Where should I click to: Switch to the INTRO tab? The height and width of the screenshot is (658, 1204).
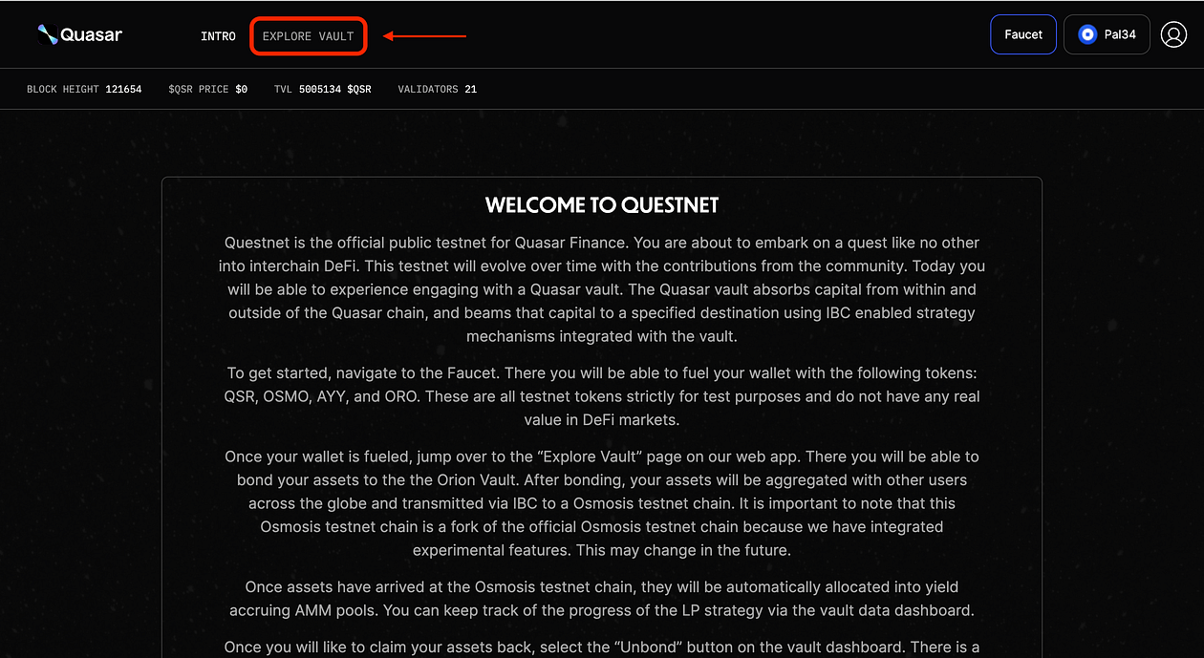click(218, 36)
